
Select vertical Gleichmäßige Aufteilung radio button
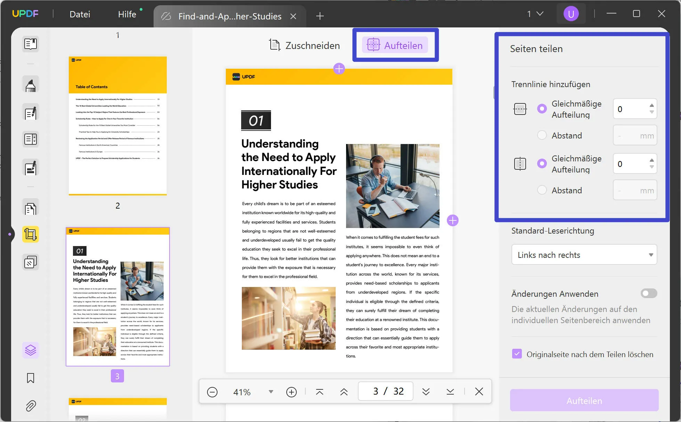542,163
